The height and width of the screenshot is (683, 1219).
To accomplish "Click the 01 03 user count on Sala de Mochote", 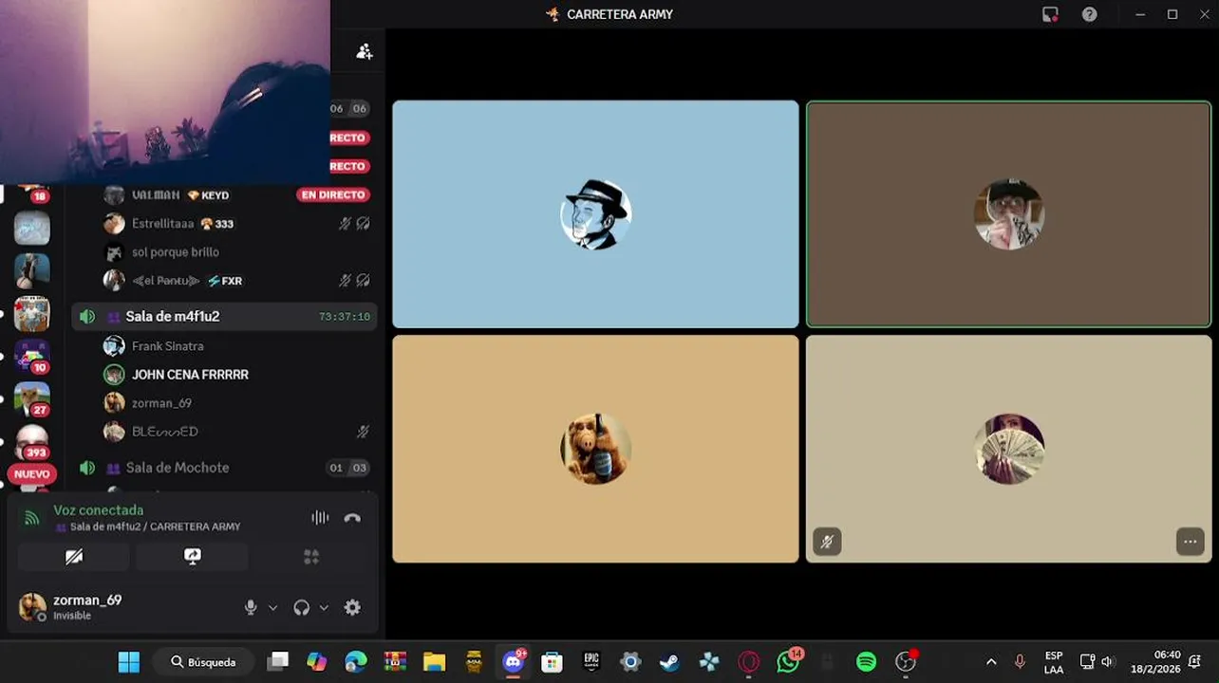I will [x=347, y=468].
